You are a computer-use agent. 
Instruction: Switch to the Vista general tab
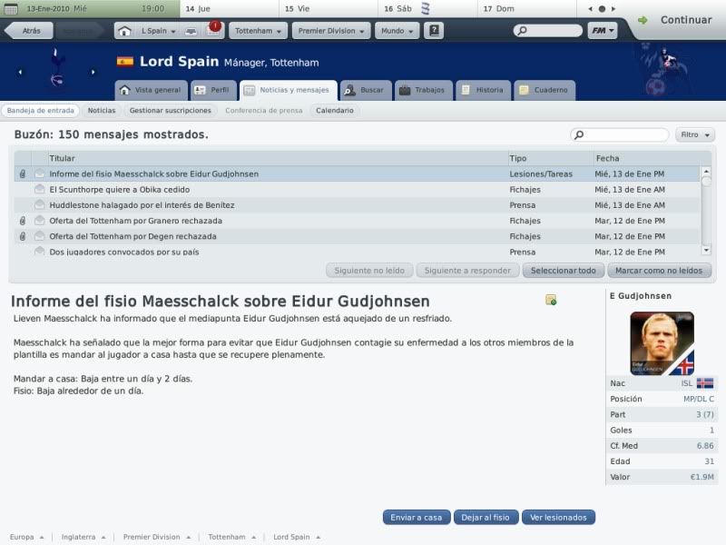click(152, 90)
